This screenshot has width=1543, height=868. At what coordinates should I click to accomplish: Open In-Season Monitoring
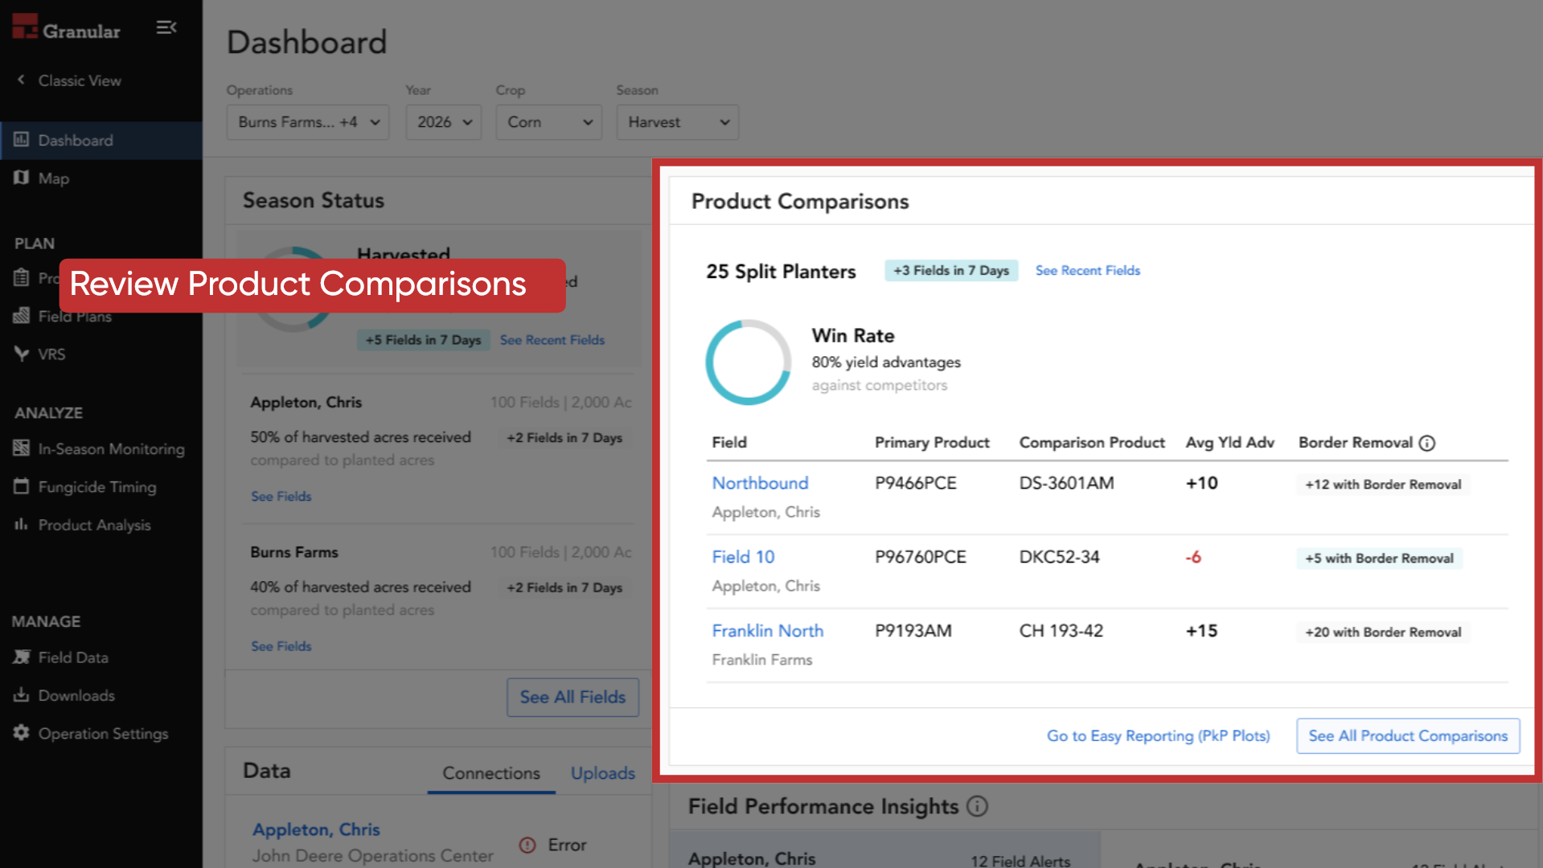pos(111,449)
